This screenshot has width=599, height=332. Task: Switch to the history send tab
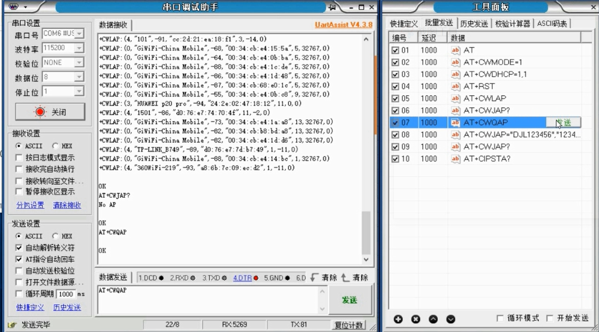point(474,23)
